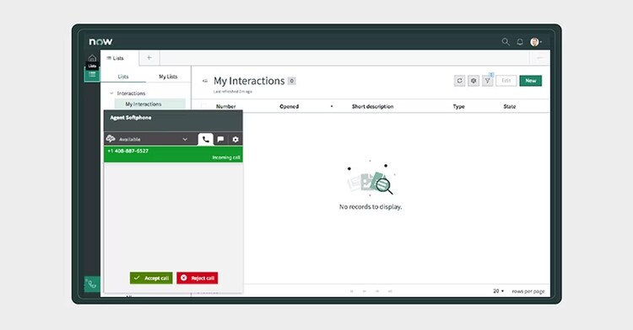The width and height of the screenshot is (633, 330).
Task: Sort by the Opened column
Action: (x=289, y=107)
